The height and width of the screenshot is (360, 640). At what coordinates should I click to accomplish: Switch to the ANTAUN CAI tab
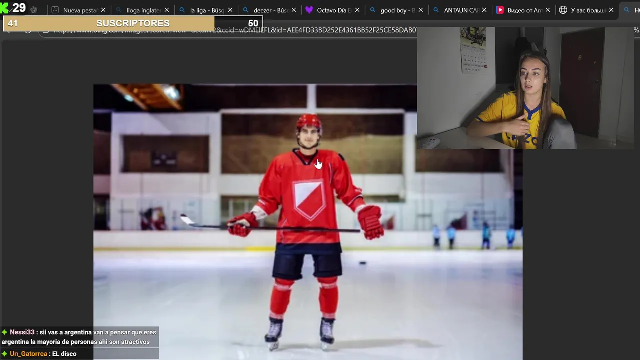coord(460,10)
